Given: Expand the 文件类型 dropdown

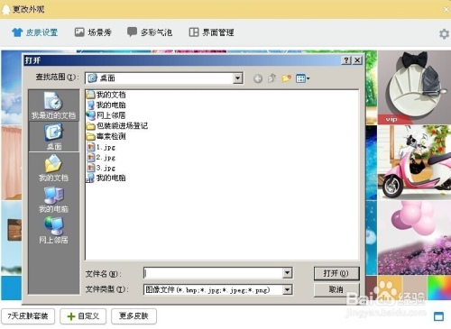Looking at the screenshot, I should point(288,289).
